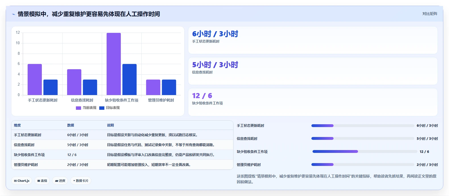This screenshot has width=449, height=196.
Task: Click the 信息查找耗时 progress bar
Action: [363, 139]
